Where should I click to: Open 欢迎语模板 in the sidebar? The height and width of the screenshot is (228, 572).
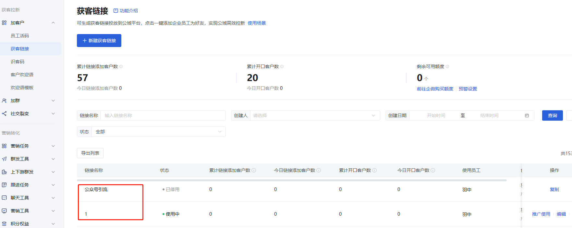click(x=22, y=88)
